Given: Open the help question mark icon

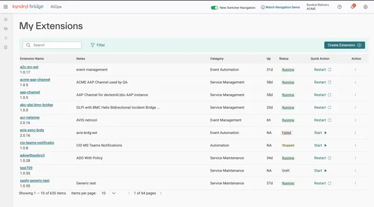Looking at the screenshot, I should point(339,7).
